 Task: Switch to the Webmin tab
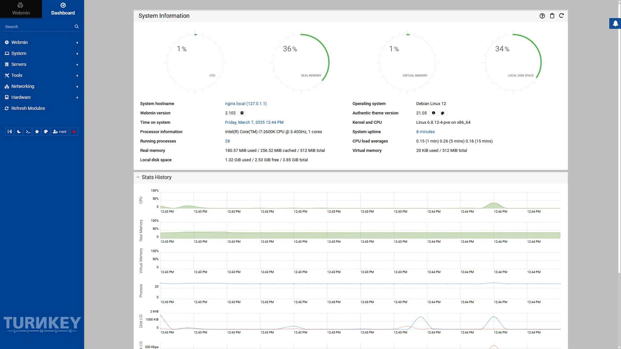(21, 9)
